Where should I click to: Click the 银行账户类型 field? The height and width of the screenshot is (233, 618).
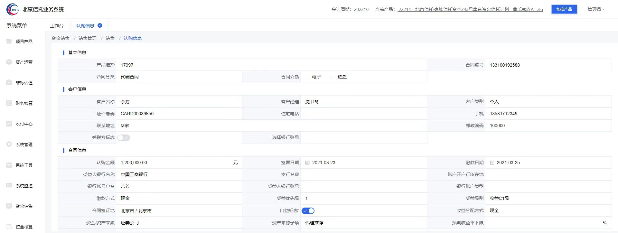(x=548, y=186)
